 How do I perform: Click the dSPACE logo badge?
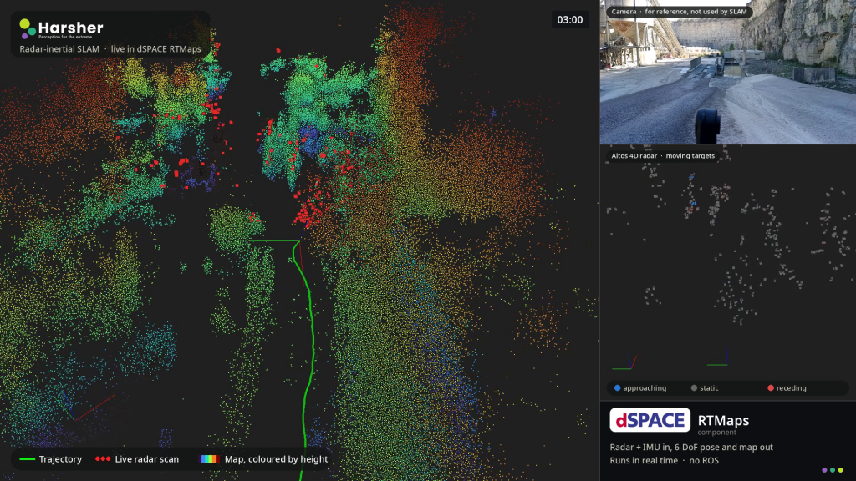point(650,420)
